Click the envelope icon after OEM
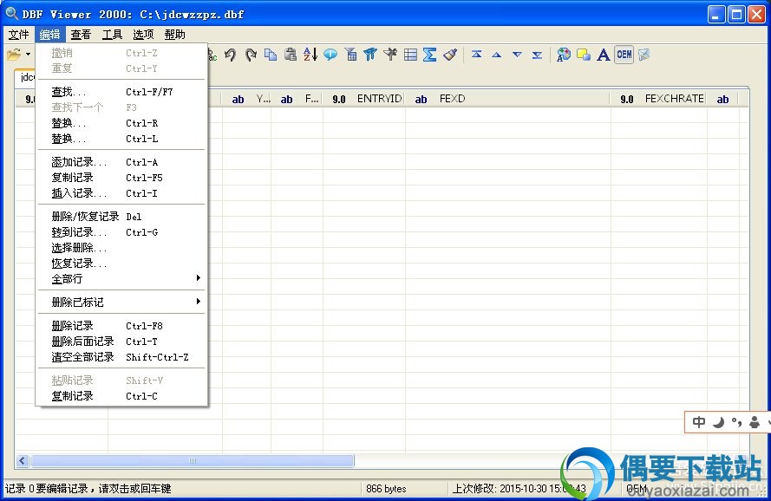The height and width of the screenshot is (501, 771). click(x=644, y=55)
